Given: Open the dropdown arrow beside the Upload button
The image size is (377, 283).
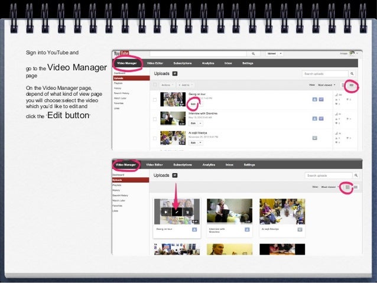Looking at the screenshot, I should (281, 53).
